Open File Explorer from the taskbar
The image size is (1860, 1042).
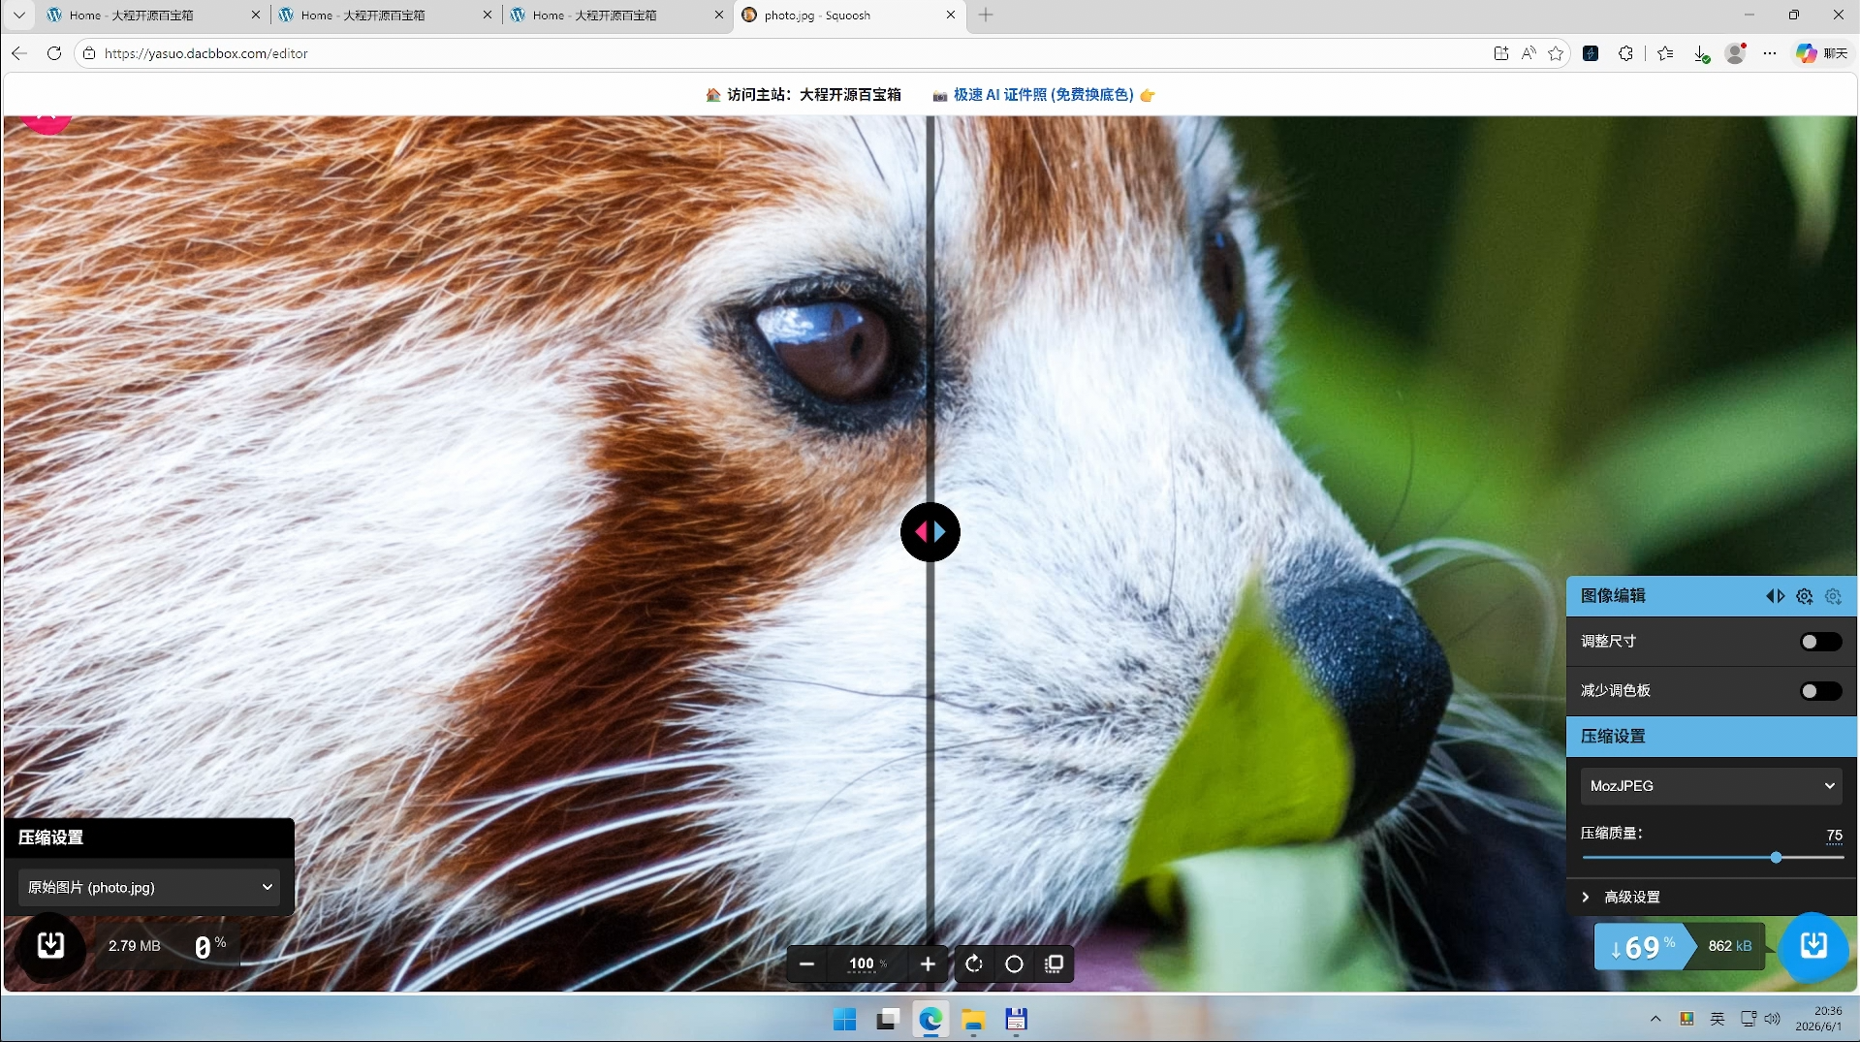click(x=973, y=1020)
